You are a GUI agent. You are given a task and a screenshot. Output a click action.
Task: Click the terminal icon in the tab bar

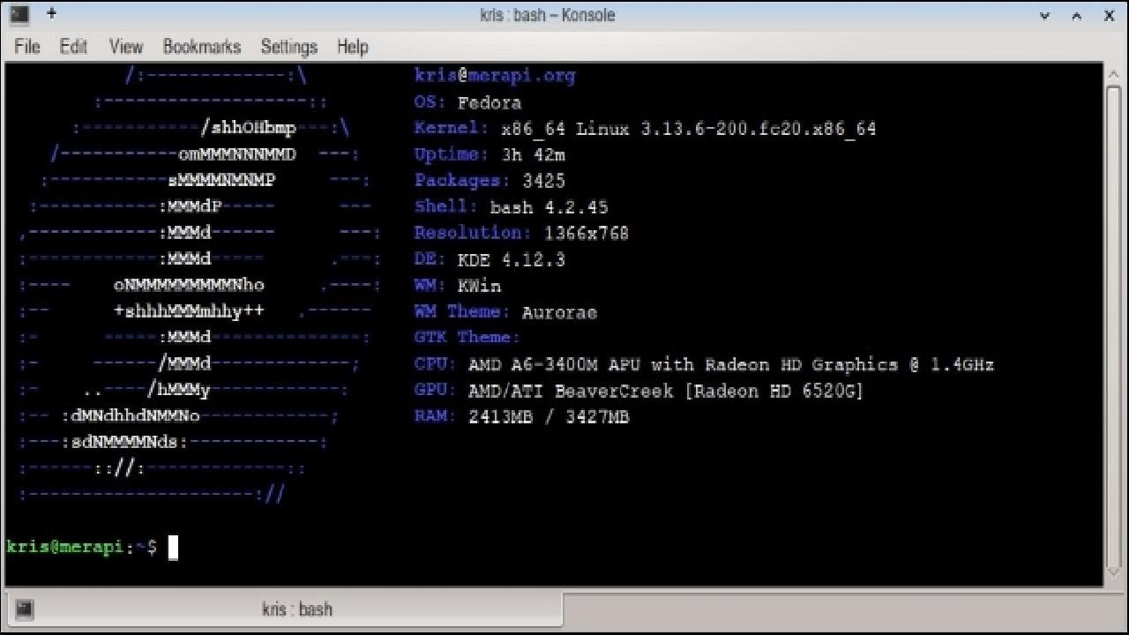(x=25, y=609)
